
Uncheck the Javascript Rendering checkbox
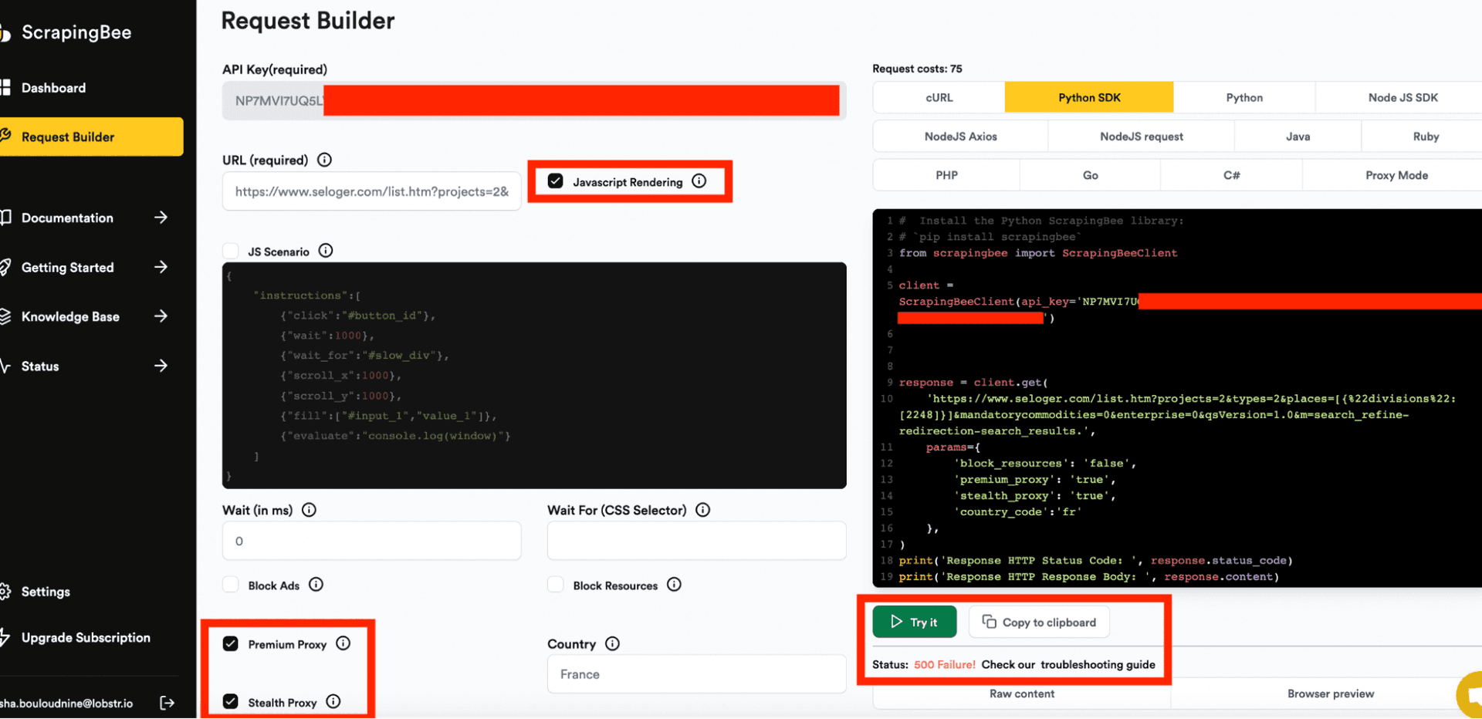(x=556, y=181)
